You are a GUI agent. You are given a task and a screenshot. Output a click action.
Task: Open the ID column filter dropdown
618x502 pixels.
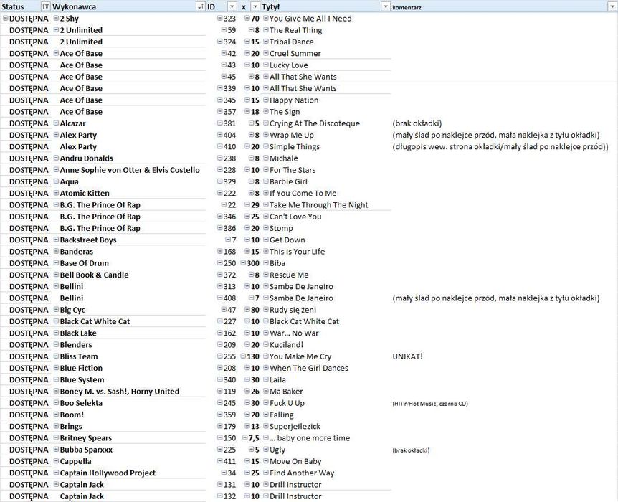pyautogui.click(x=232, y=6)
